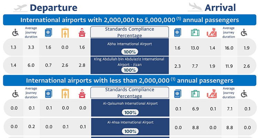This screenshot has width=258, height=138.
Task: Click Al-Qaisumah International Airport name
Action: click(130, 103)
